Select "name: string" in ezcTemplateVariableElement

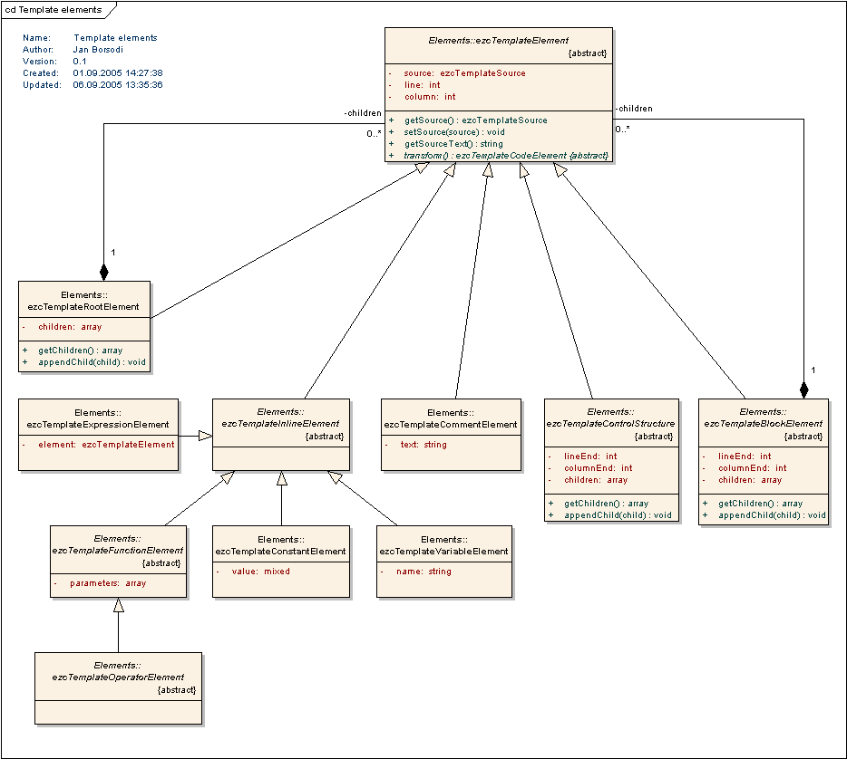(x=423, y=572)
